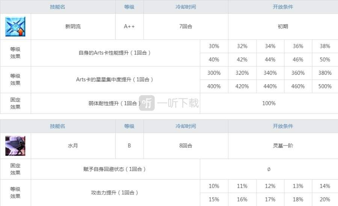Select the 13% value cell
Image resolution: width=338 pixels, height=206 pixels.
(298, 186)
